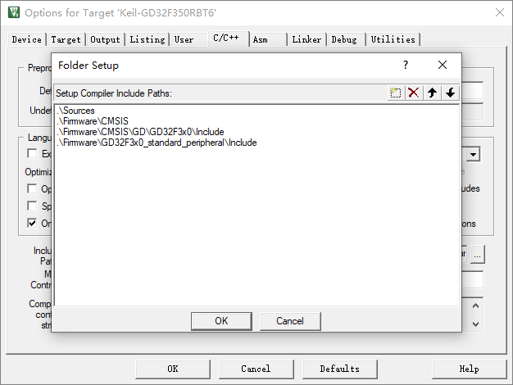Toggle the checkbox labeled Sp
The image size is (513, 385).
coord(32,206)
